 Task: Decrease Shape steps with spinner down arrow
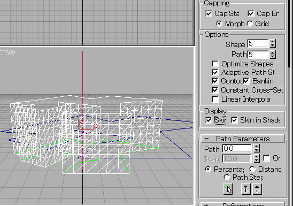(273, 45)
